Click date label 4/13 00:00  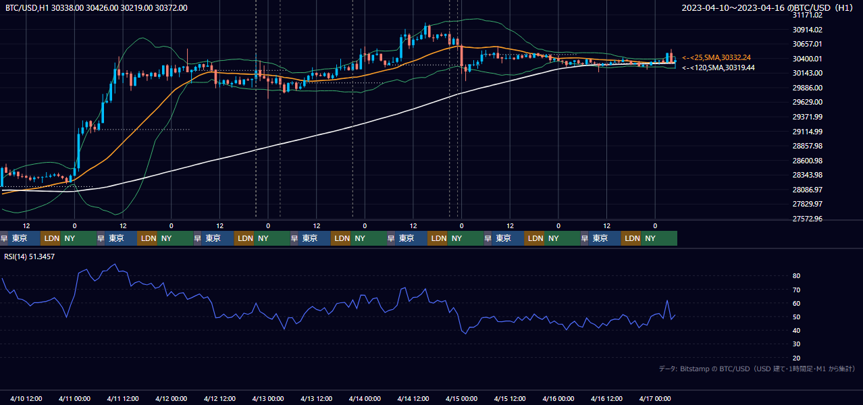268,398
